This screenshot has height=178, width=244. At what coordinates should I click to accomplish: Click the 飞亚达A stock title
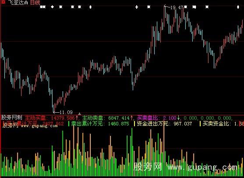pyautogui.click(x=18, y=2)
